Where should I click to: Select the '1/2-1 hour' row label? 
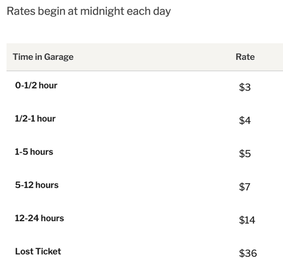pos(35,119)
